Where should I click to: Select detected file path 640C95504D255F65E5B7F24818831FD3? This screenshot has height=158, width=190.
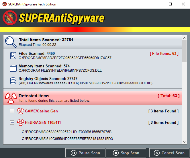(x=67, y=139)
